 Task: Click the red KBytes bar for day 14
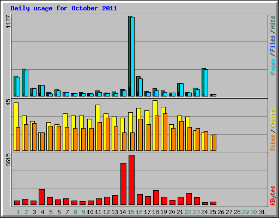click(x=123, y=184)
